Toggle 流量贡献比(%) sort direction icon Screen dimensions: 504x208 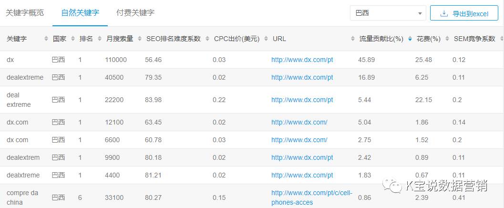410,39
